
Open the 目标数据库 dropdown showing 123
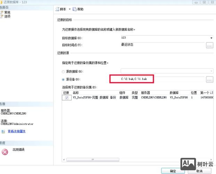[x=211, y=38]
